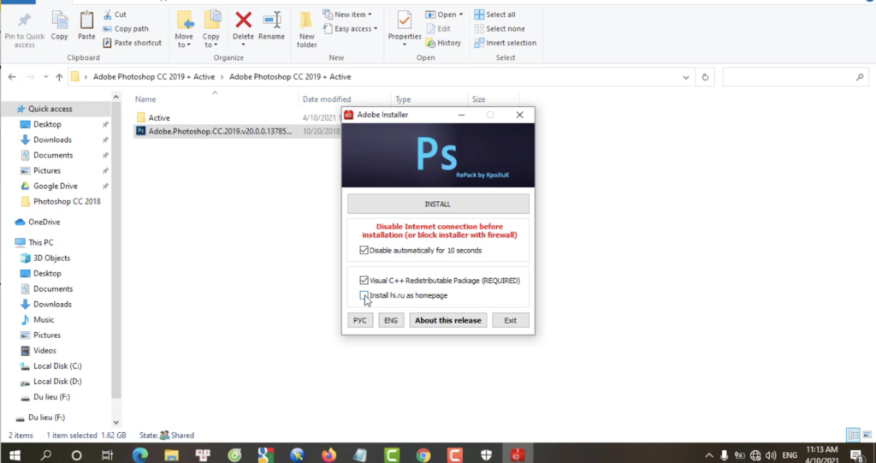Open Google Chrome from taskbar
This screenshot has width=876, height=463.
pos(423,455)
